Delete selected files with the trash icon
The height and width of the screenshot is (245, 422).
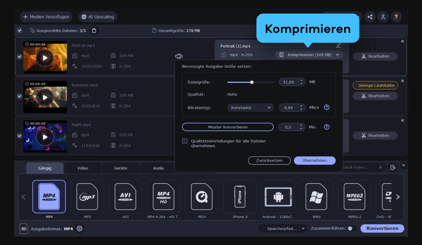coord(94,30)
